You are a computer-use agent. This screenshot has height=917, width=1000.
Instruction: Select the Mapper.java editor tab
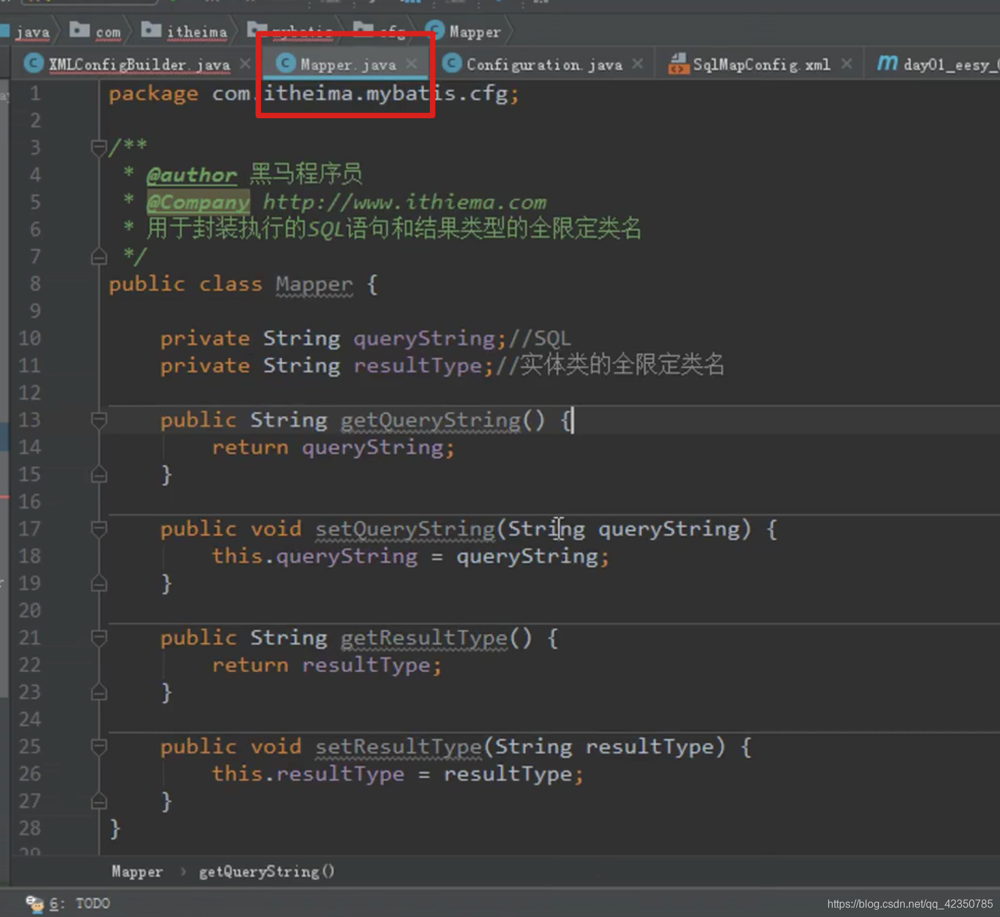coord(346,65)
